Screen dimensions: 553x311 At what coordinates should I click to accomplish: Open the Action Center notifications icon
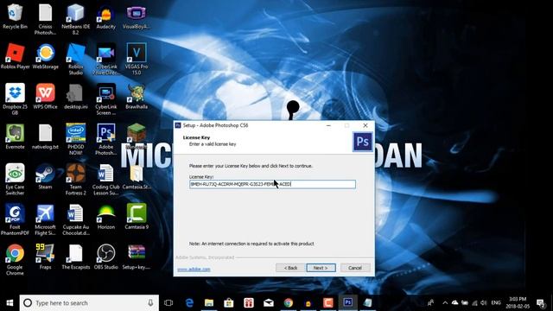540,303
